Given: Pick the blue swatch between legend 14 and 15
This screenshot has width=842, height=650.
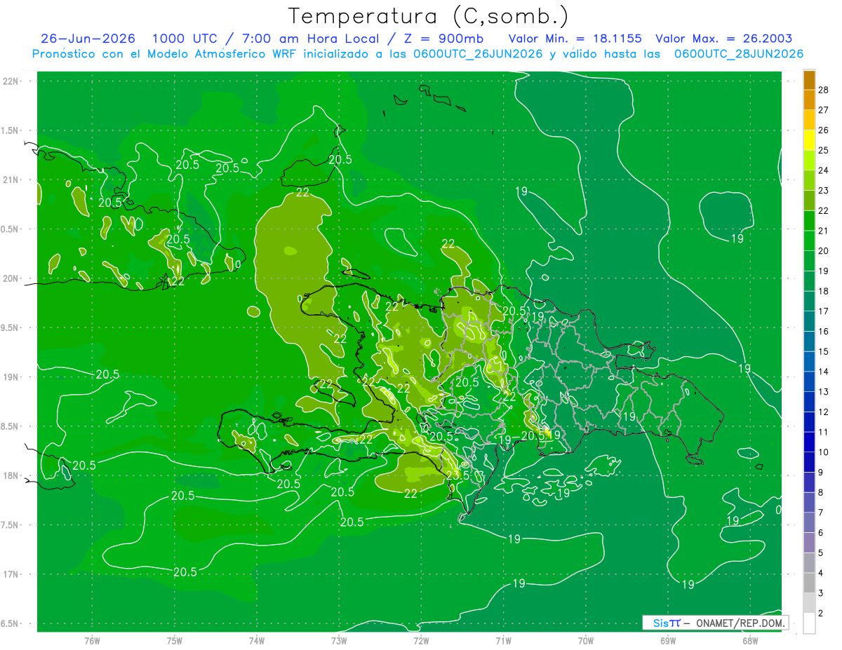Looking at the screenshot, I should (x=809, y=362).
